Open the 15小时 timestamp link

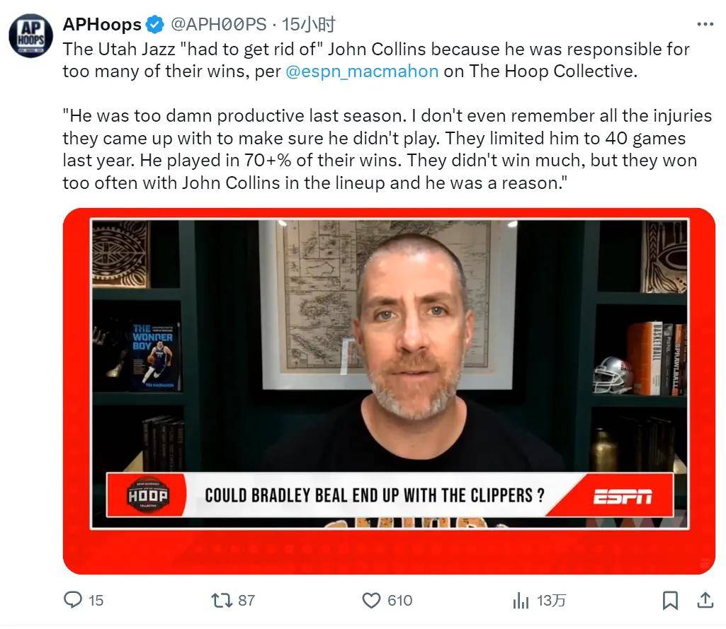click(x=308, y=25)
